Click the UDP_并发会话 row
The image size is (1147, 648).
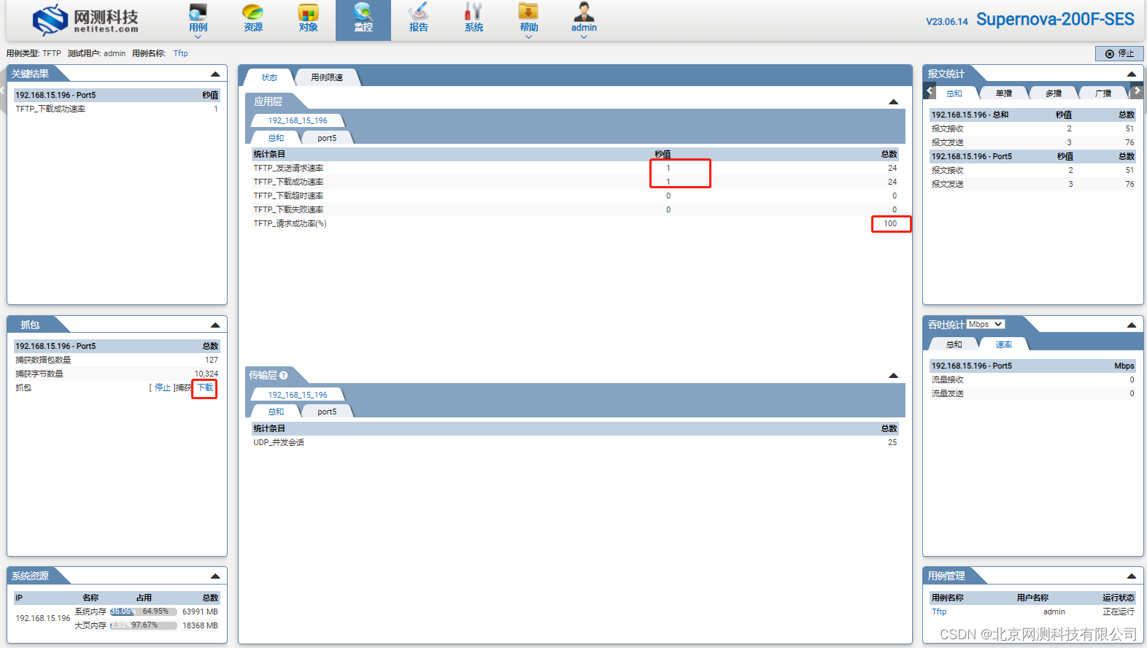575,442
